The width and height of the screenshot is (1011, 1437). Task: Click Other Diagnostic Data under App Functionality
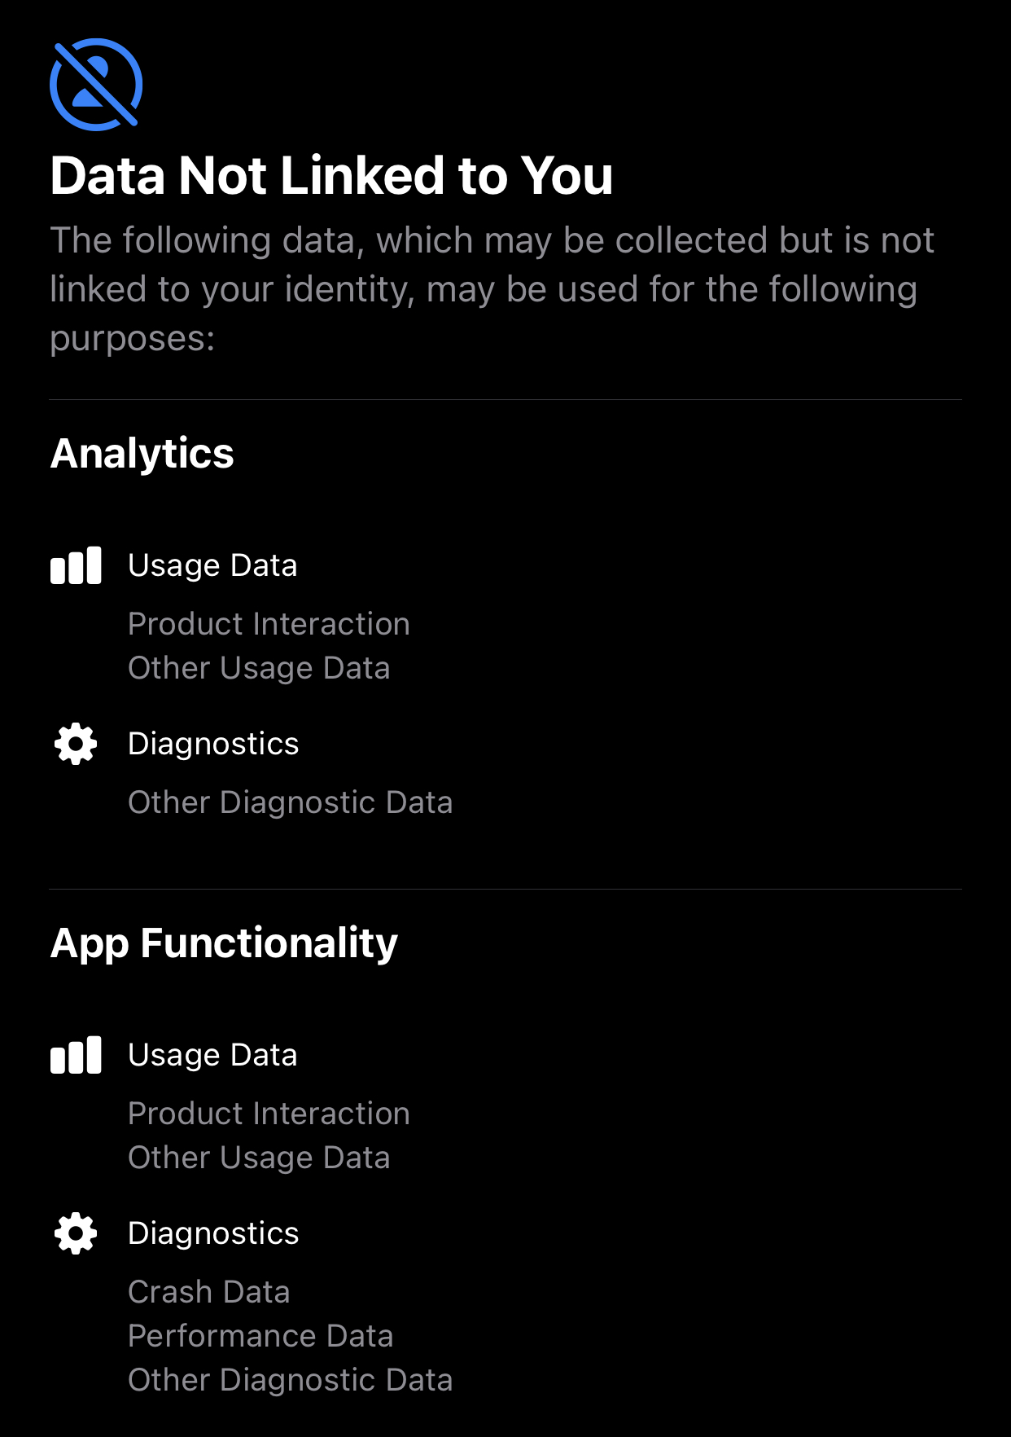(290, 1380)
